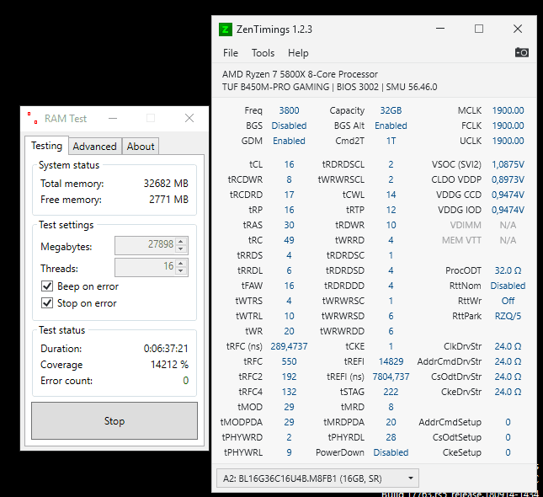Viewport: 543px width, 497px height.
Task: Click the tRFC2 value 192
Action: (x=289, y=377)
